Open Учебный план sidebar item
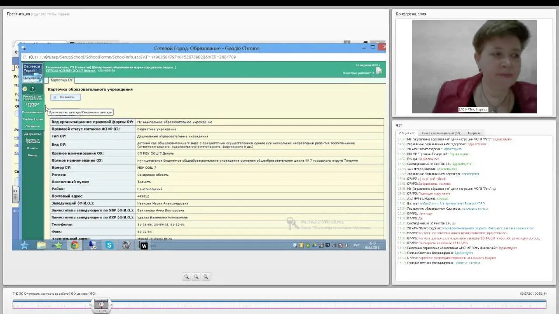 tap(33, 119)
